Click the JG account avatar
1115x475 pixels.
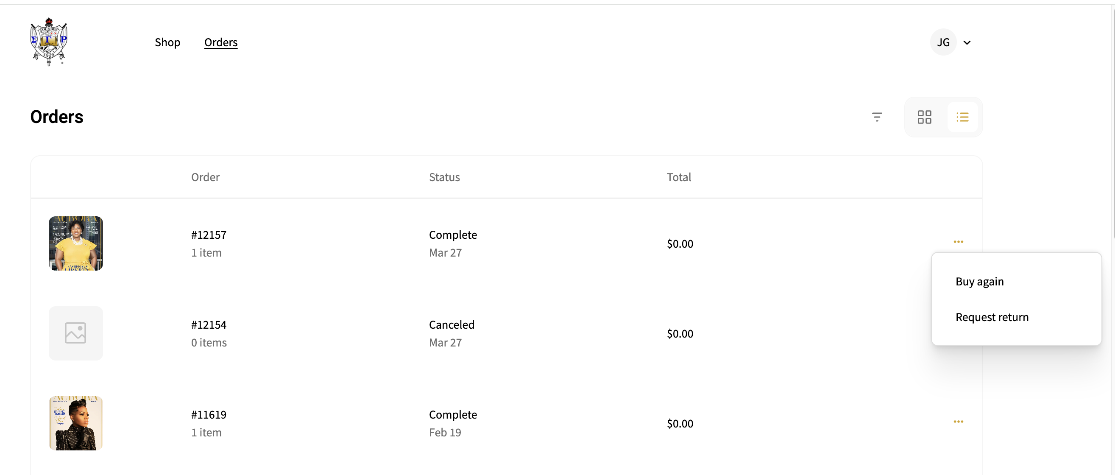coord(943,42)
